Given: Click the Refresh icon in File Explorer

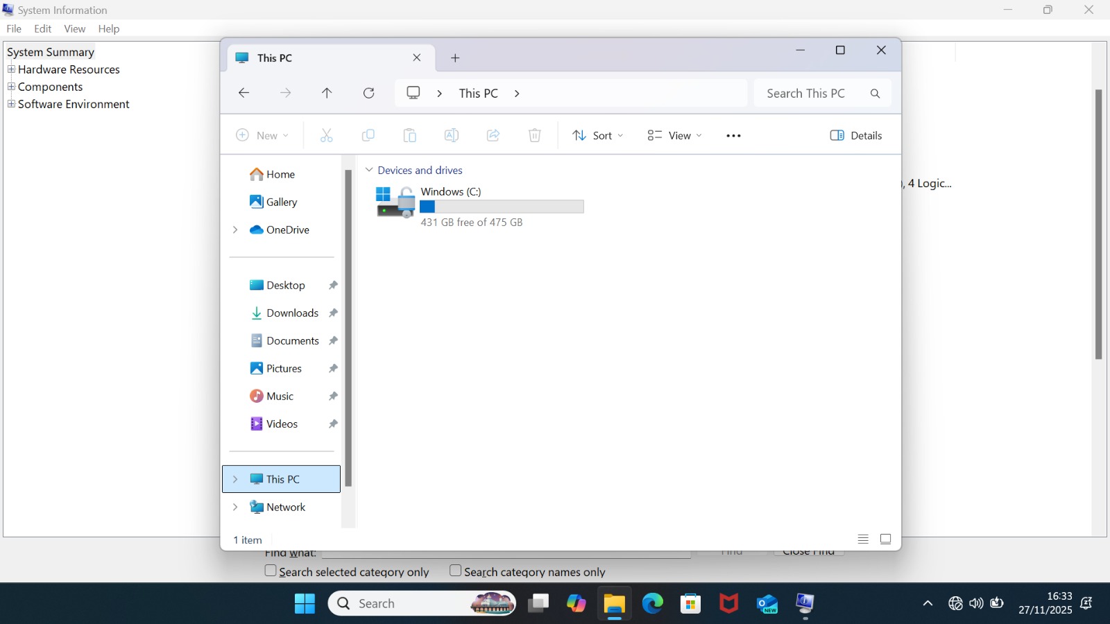Looking at the screenshot, I should pos(369,93).
